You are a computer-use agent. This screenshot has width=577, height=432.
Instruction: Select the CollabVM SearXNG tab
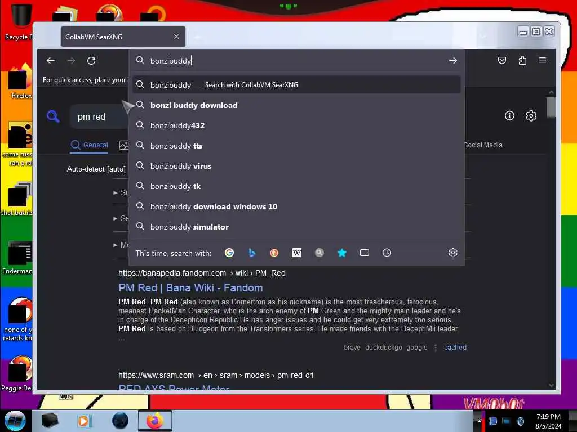click(123, 37)
